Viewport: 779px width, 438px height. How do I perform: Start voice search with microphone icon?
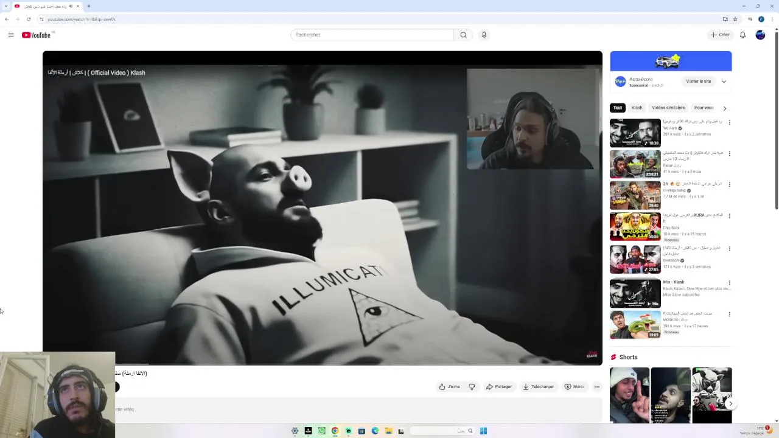click(x=484, y=35)
